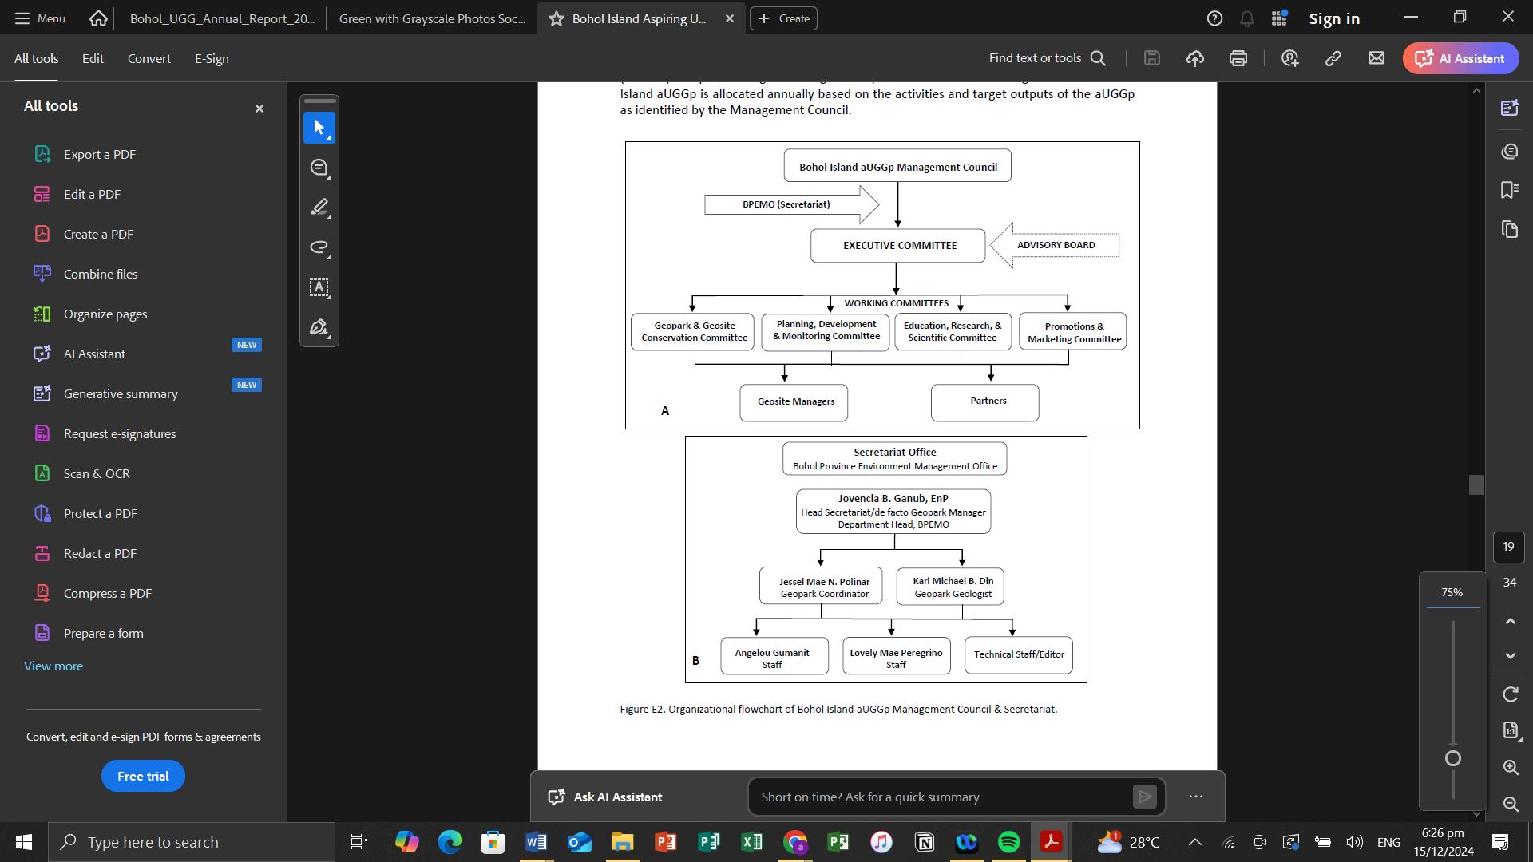
Task: Select the highlighter pen tool
Action: point(319,208)
